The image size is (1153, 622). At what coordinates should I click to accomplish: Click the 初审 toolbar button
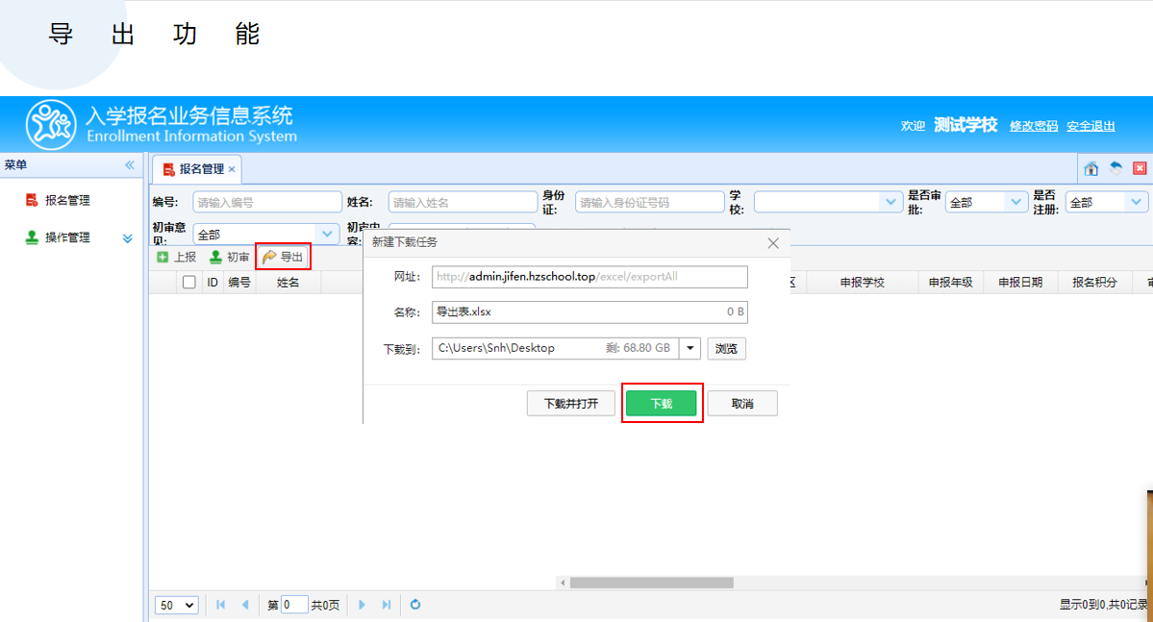coord(230,257)
